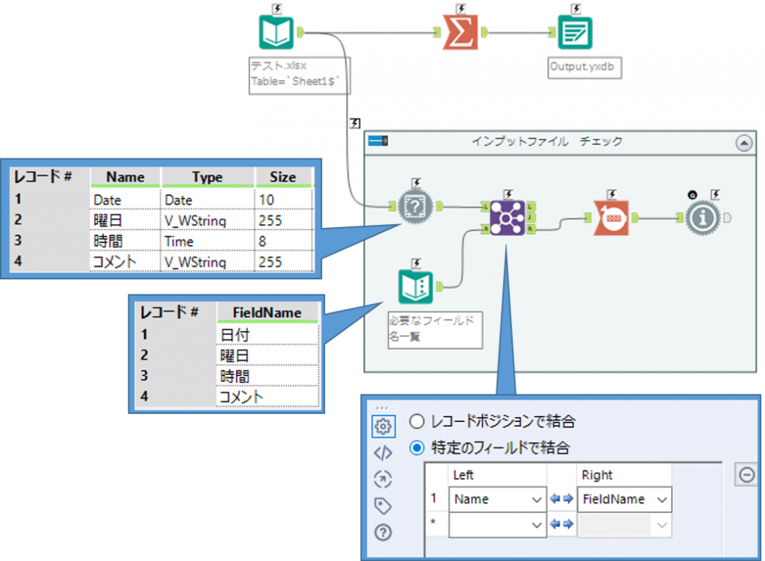The width and height of the screenshot is (765, 561).
Task: Click the empty Left dropdown in new row
Action: (x=497, y=526)
